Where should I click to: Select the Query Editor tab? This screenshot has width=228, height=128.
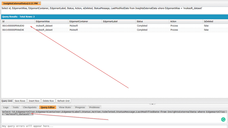[48, 107]
